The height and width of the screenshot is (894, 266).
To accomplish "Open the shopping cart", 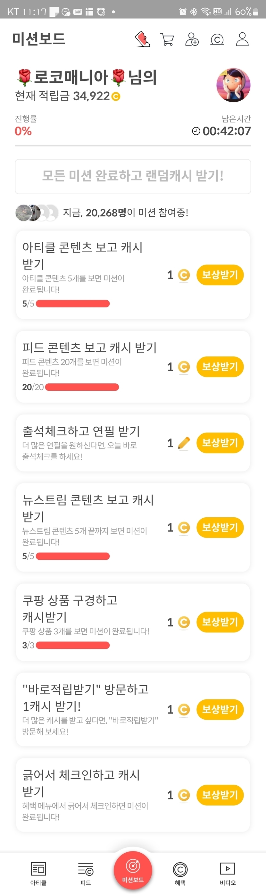I will point(167,39).
